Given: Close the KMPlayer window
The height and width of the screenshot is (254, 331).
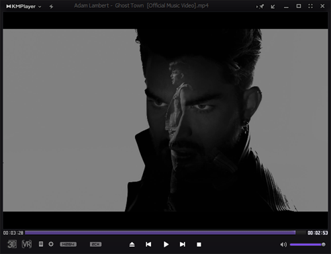Looking at the screenshot, I should tap(322, 6).
